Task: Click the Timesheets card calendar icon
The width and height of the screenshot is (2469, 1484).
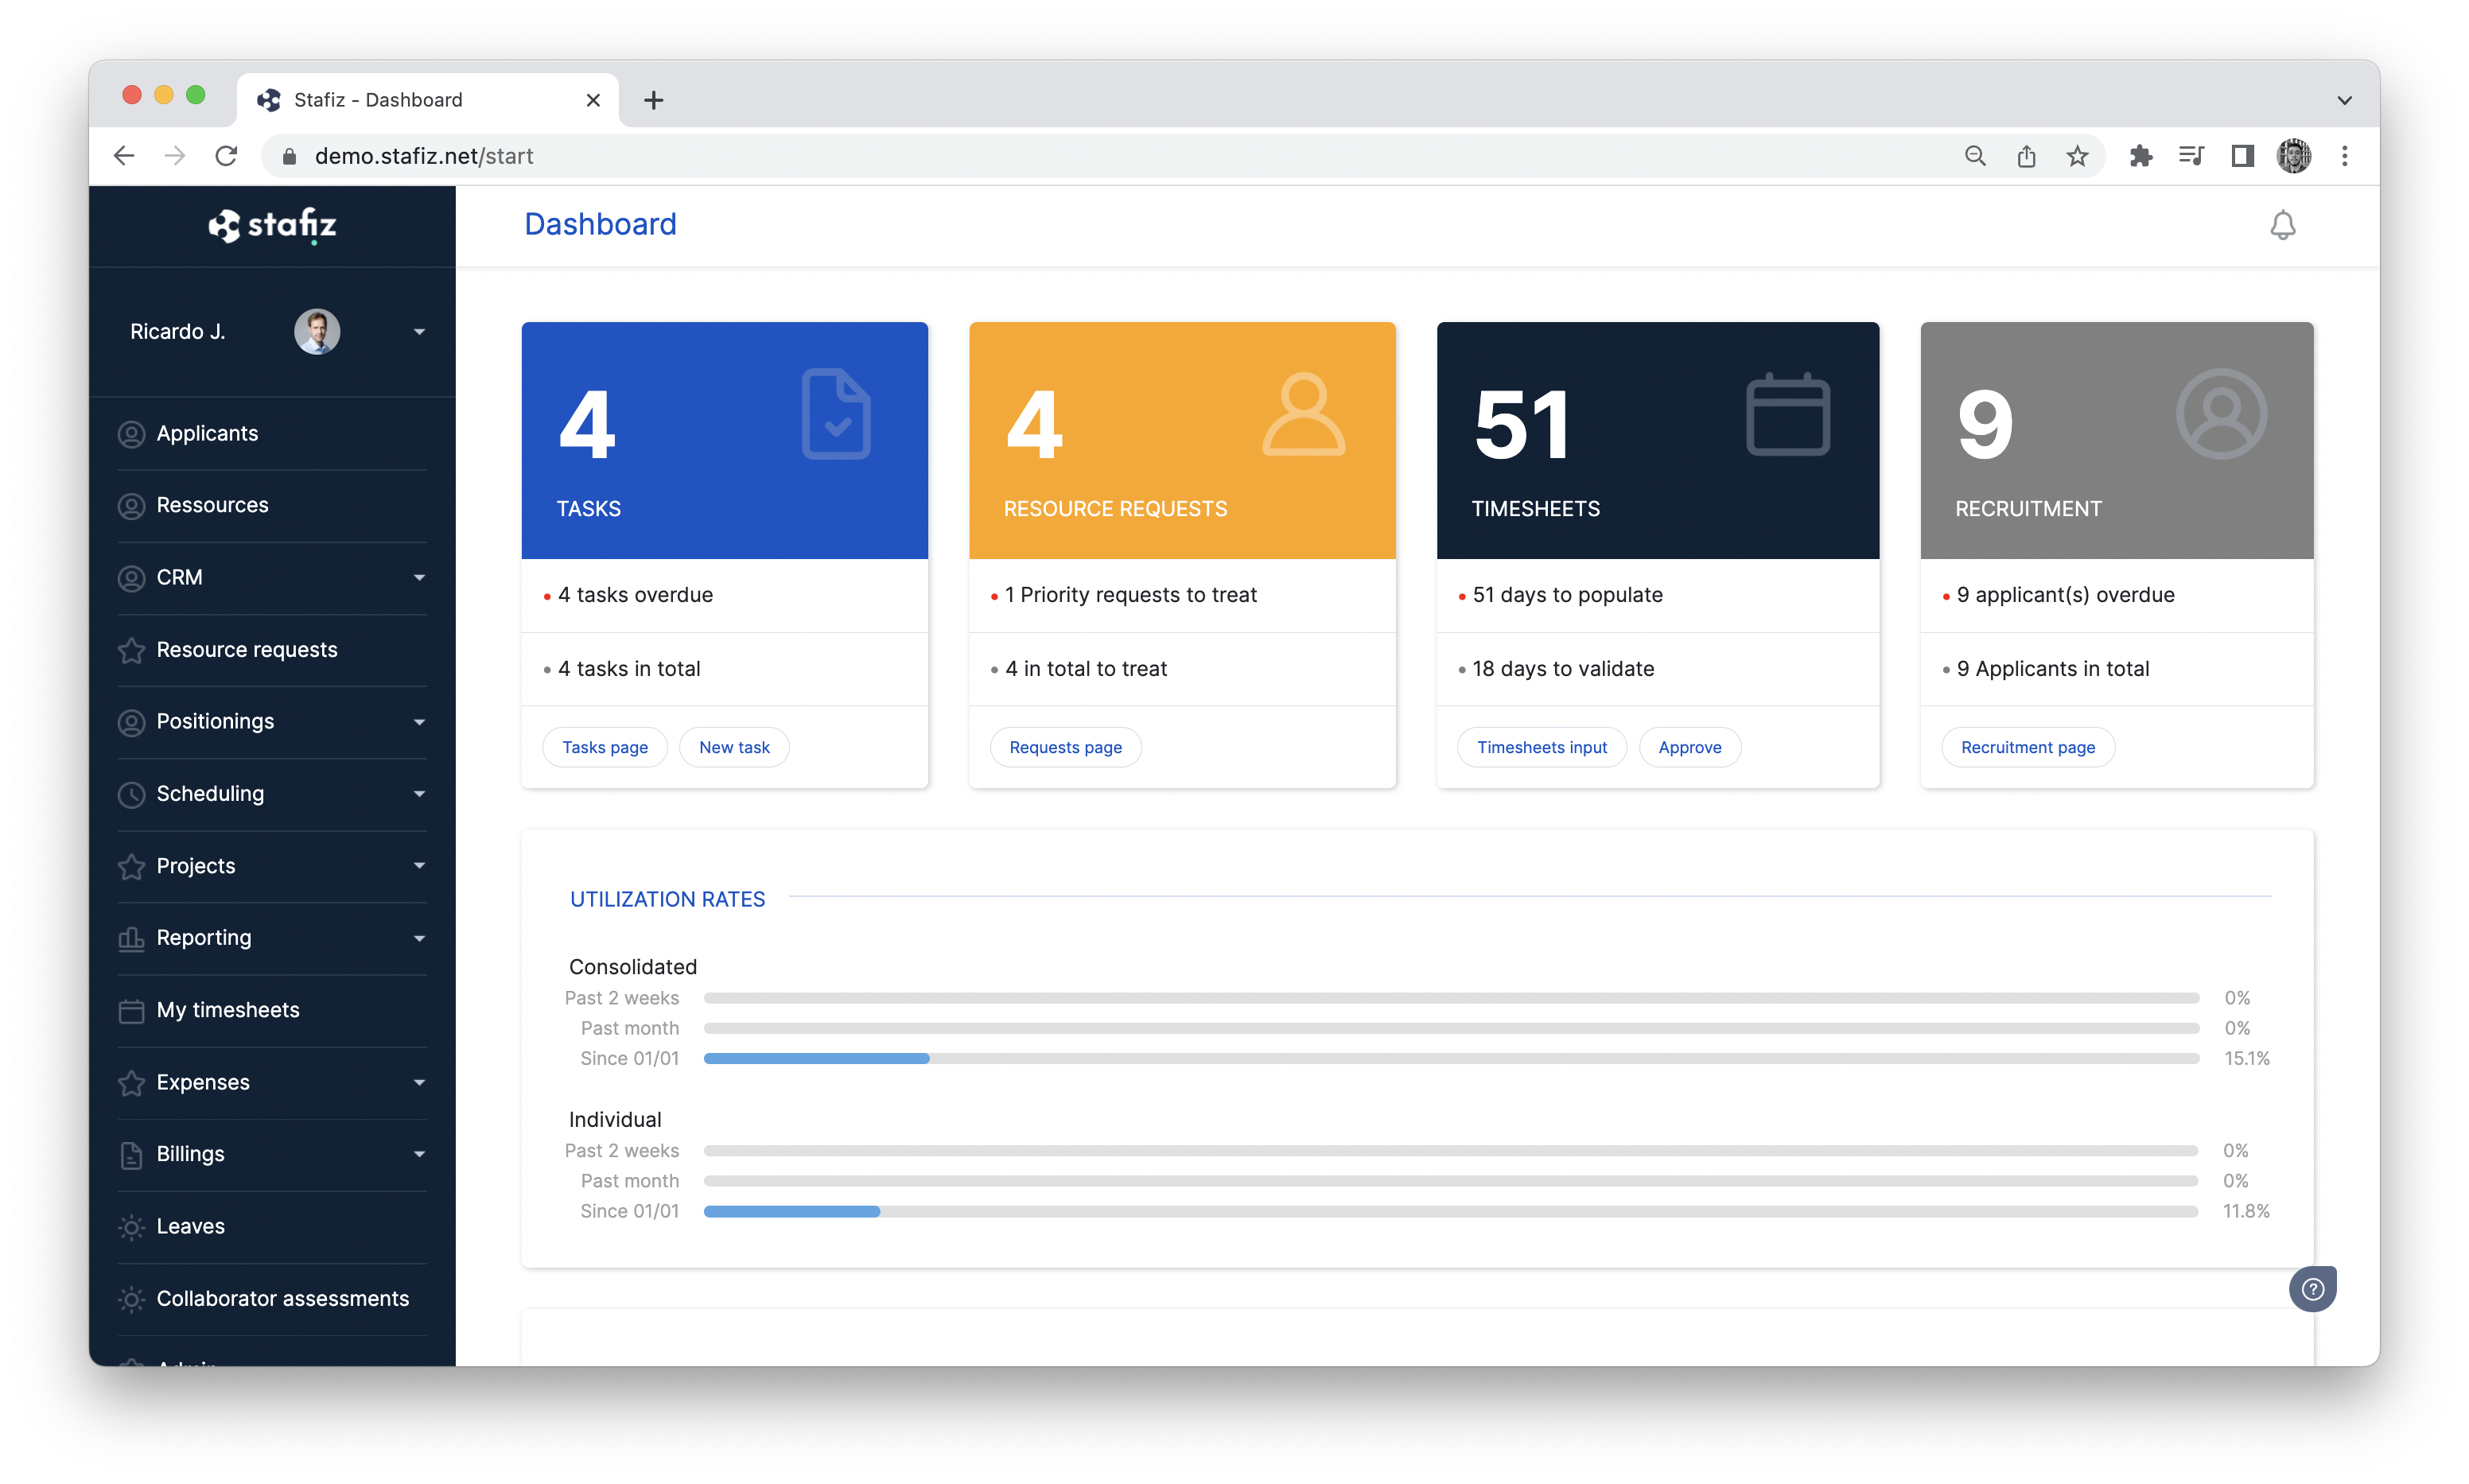Action: (x=1787, y=414)
